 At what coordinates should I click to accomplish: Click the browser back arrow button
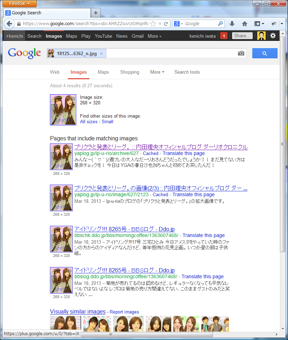[x=9, y=24]
